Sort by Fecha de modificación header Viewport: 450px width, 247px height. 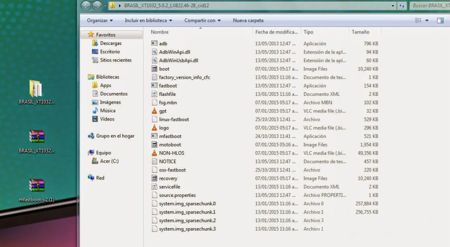pos(277,32)
